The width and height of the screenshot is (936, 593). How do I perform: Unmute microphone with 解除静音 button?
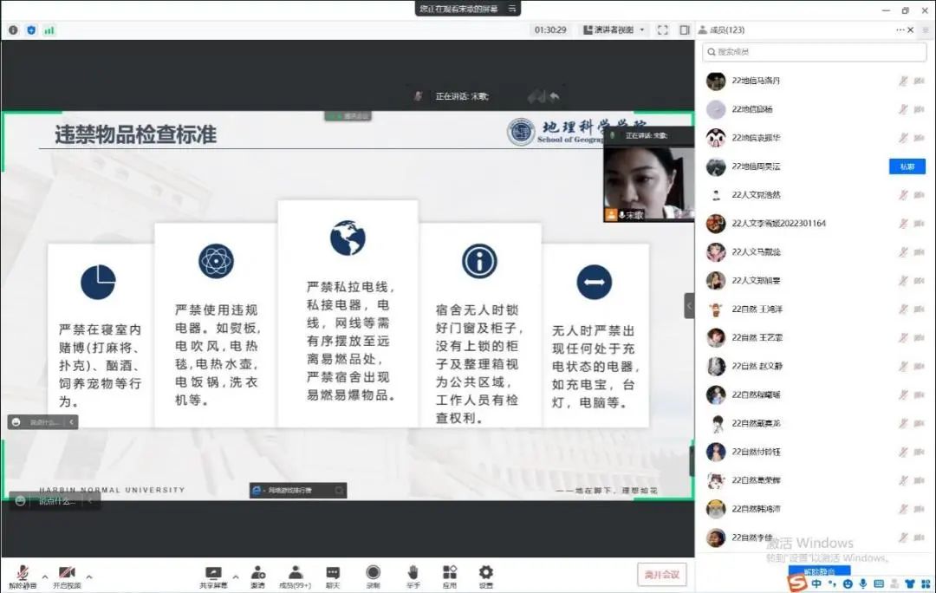[22, 575]
